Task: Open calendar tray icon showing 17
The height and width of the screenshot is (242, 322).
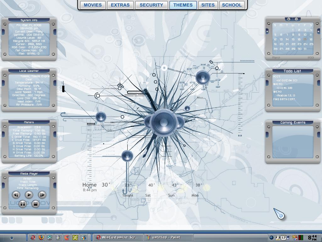Action: click(x=284, y=238)
